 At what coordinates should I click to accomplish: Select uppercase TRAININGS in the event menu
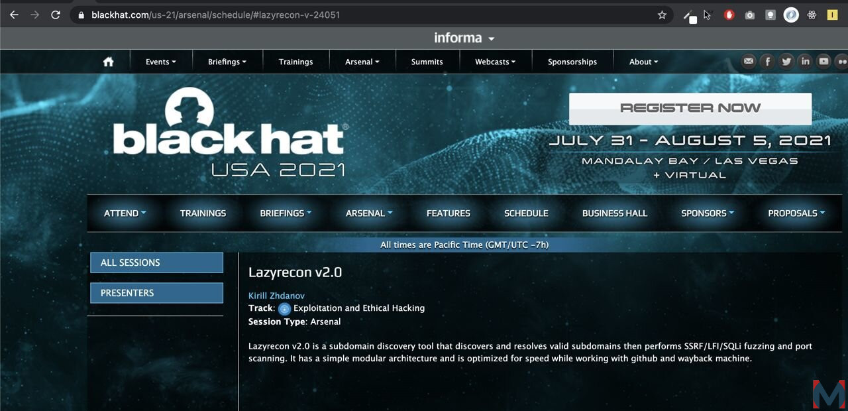(203, 213)
